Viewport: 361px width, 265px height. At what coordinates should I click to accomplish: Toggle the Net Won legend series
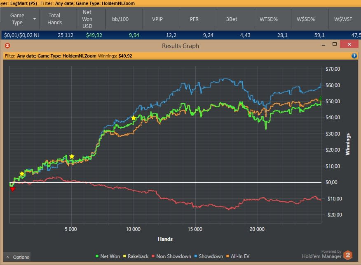108,256
